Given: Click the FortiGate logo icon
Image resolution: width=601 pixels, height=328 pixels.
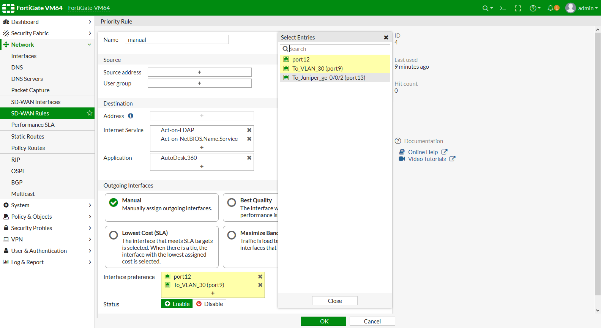Looking at the screenshot, I should pyautogui.click(x=8, y=8).
